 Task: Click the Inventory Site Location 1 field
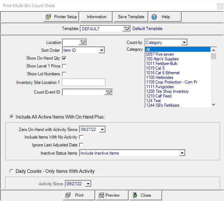pos(84,82)
